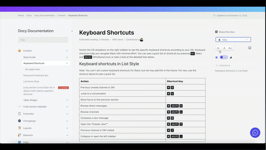Click the 'Browse channels' cell
Image resolution: width=266 pixels, height=150 pixels.
click(x=122, y=112)
